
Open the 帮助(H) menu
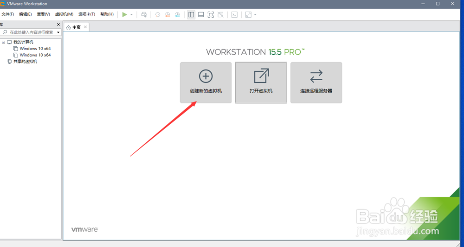point(107,14)
